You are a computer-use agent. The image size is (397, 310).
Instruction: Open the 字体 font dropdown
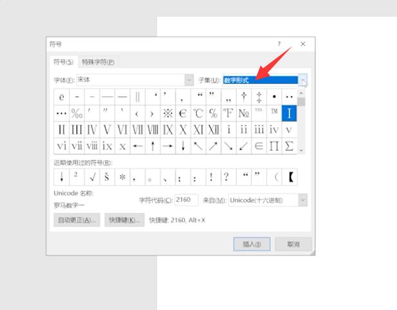189,80
